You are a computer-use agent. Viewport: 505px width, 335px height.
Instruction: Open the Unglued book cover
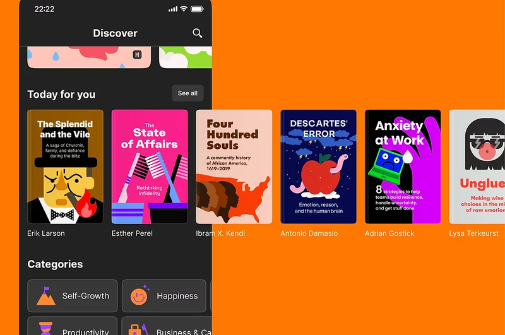pos(477,167)
